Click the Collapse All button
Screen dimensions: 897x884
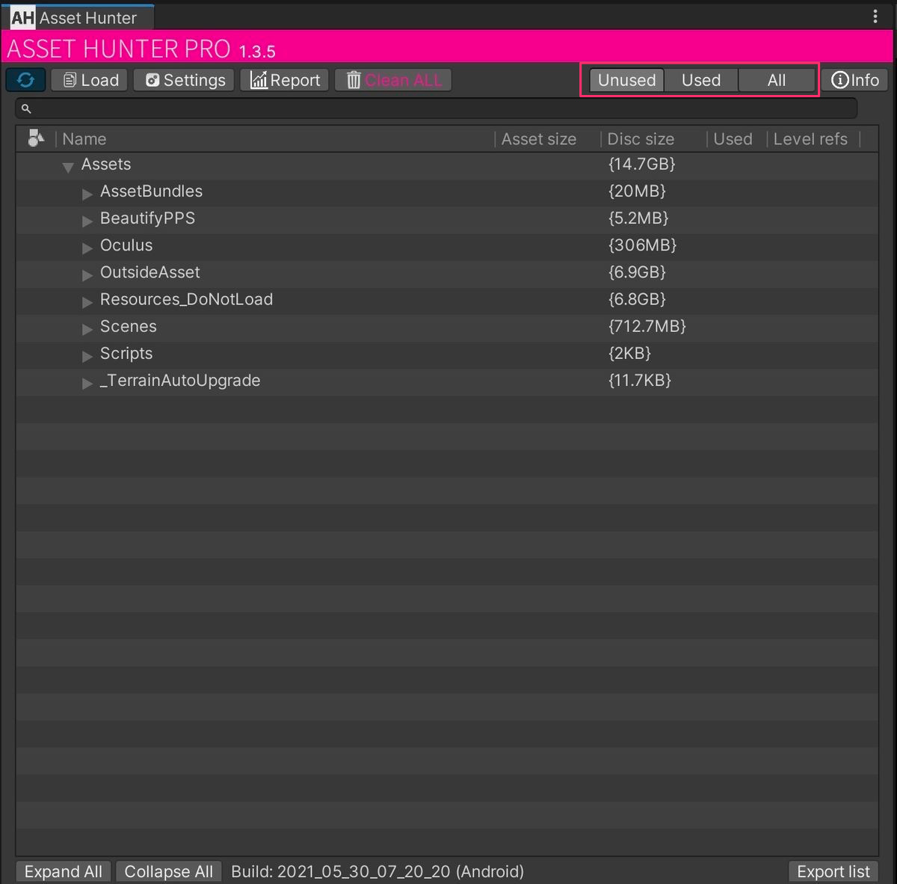[169, 872]
